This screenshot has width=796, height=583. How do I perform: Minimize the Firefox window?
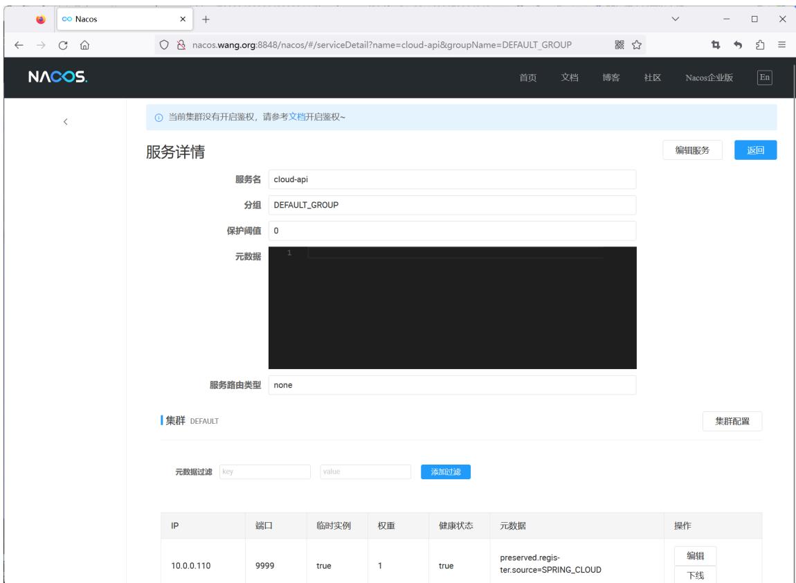point(727,19)
